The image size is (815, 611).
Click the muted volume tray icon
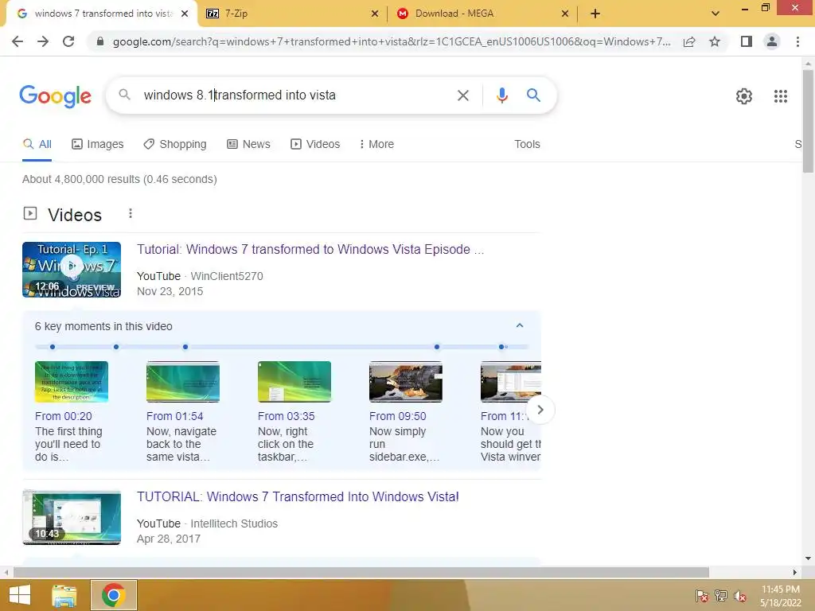point(740,596)
